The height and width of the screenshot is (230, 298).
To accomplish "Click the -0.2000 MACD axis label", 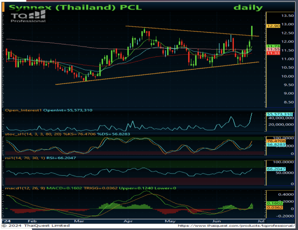I will (x=285, y=216).
